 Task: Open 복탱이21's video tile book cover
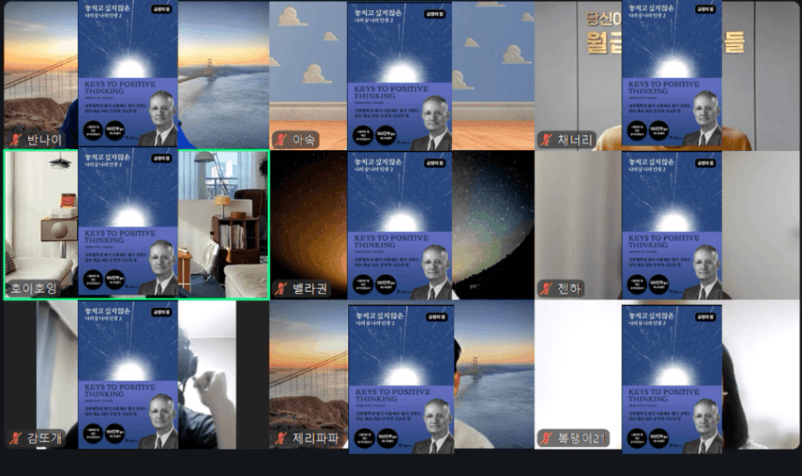(672, 379)
